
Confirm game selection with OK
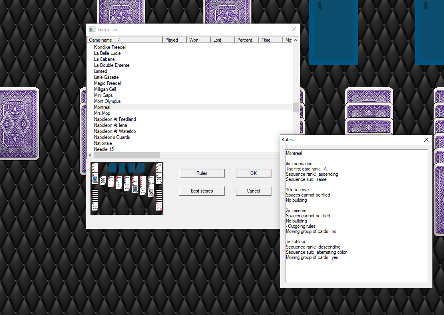253,173
